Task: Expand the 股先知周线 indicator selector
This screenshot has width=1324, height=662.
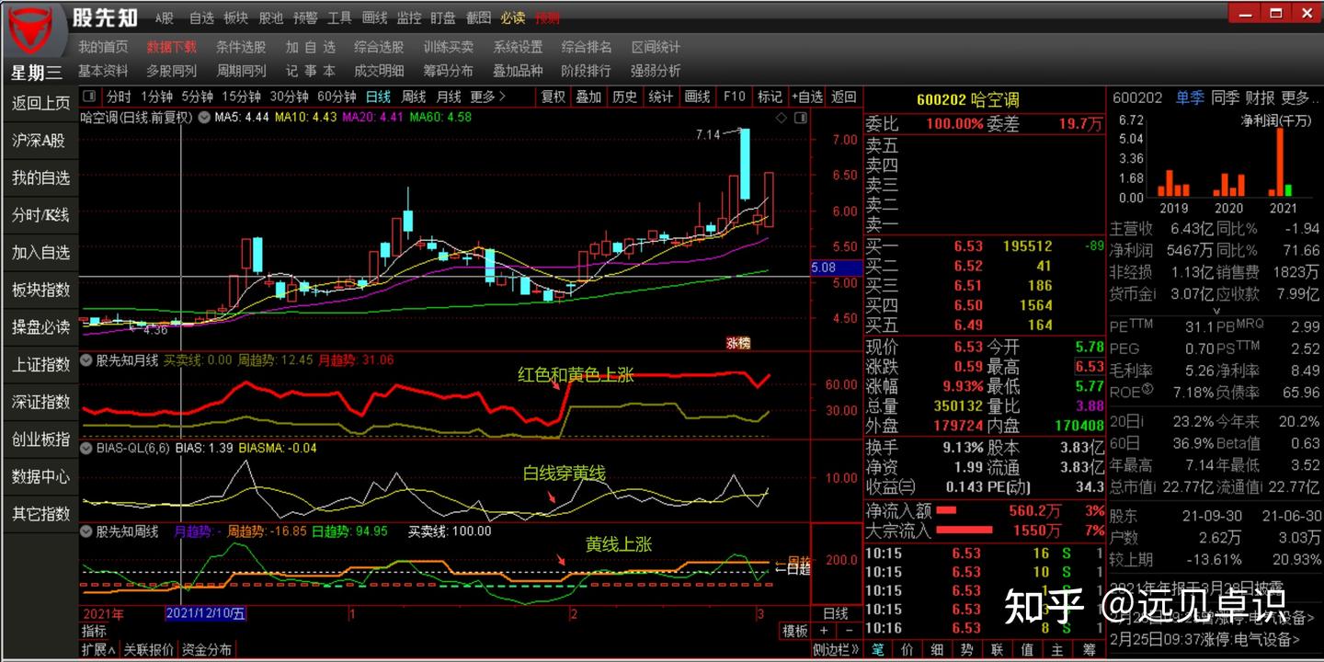Action: [88, 531]
